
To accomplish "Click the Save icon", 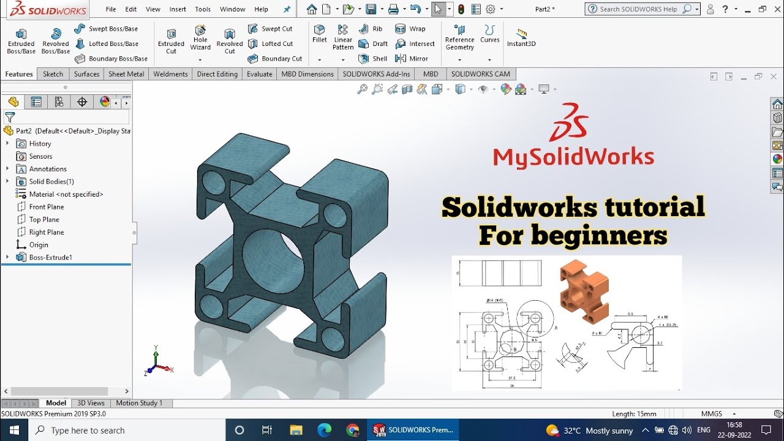I will tap(371, 9).
